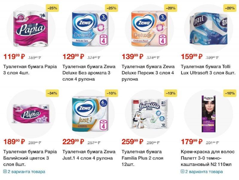Open the Zewa Deluxe Delicate Care product image
239x180 pixels.
[x=90, y=29]
